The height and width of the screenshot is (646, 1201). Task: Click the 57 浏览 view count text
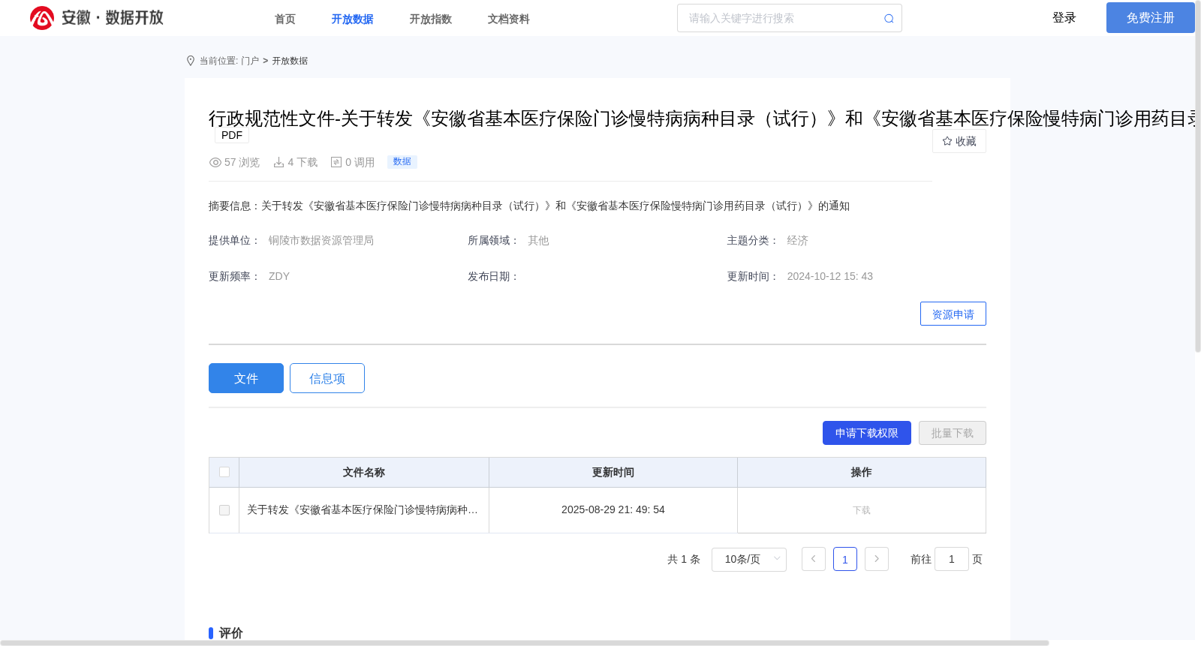[242, 162]
